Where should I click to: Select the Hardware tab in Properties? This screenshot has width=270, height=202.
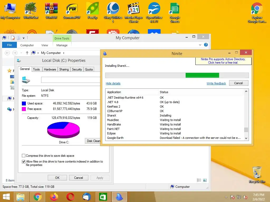50,69
